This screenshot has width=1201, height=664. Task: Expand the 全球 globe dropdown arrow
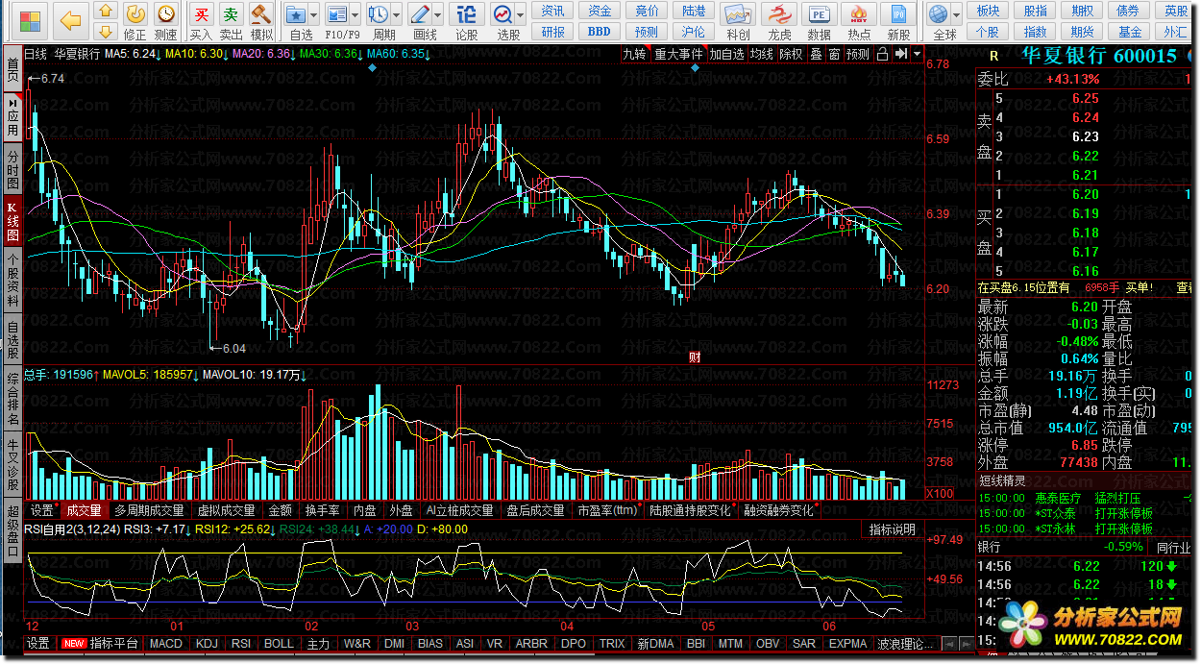coord(957,14)
